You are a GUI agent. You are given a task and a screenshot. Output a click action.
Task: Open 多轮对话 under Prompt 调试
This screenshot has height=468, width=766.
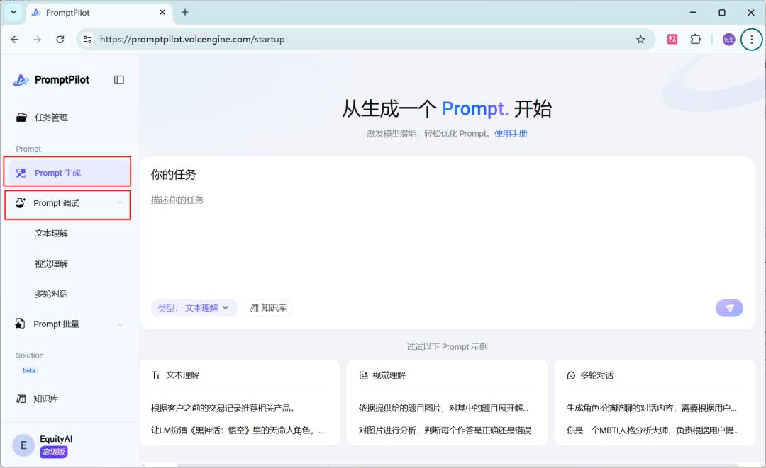coord(51,294)
